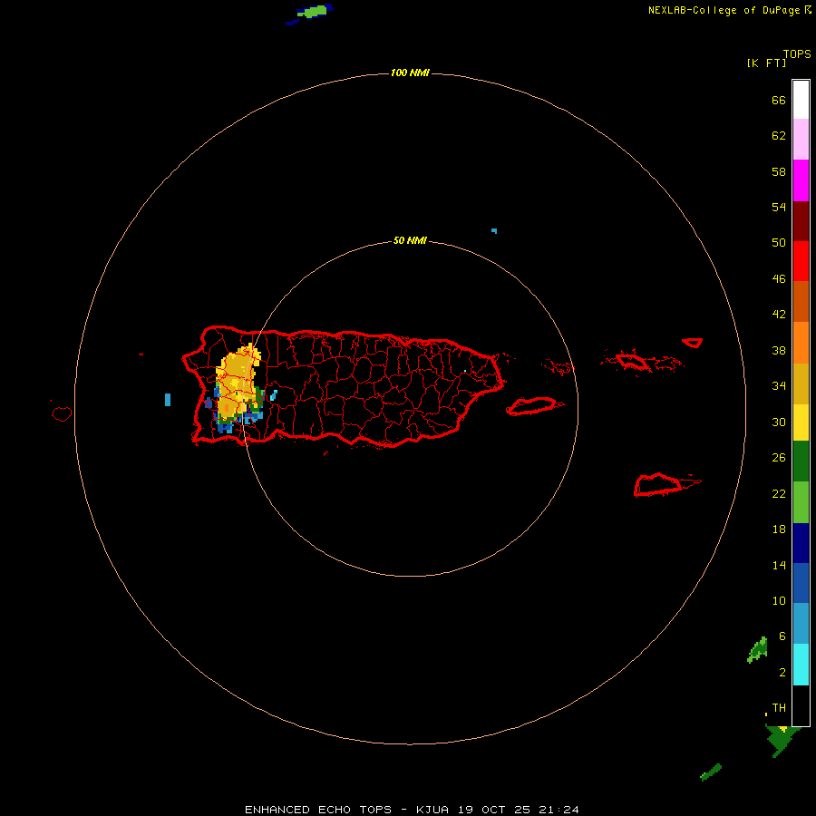This screenshot has width=816, height=816.
Task: Click the yellow 34 kft legend swatch
Action: point(801,423)
